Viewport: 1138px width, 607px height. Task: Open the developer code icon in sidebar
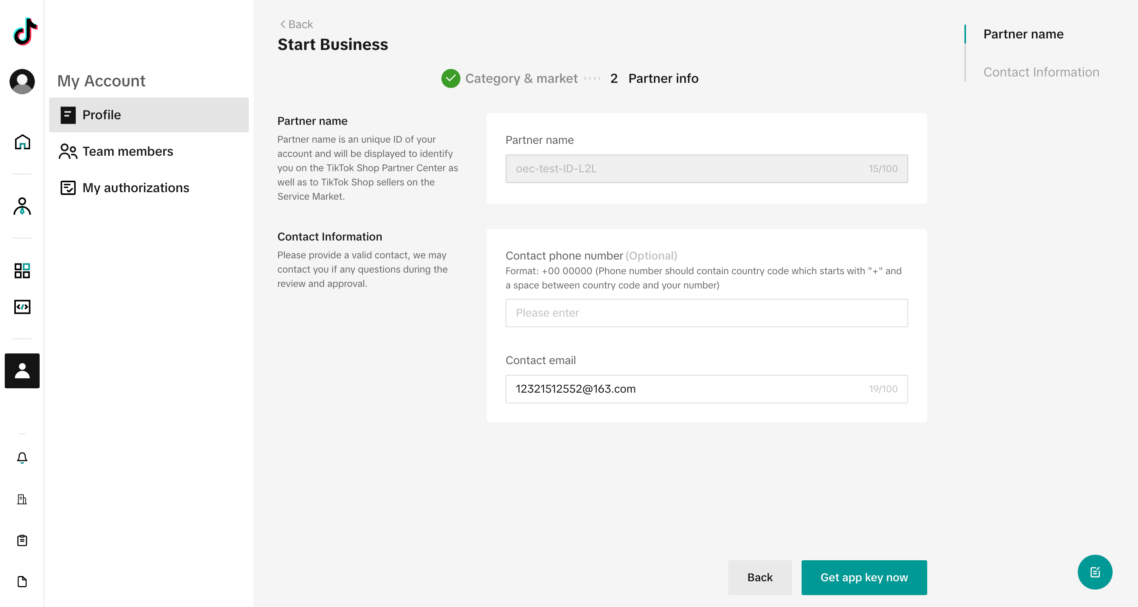coord(22,307)
